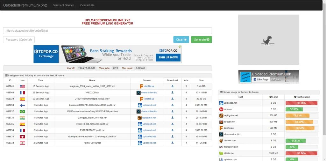Click the IP address 197.211.61.186

coord(87,68)
